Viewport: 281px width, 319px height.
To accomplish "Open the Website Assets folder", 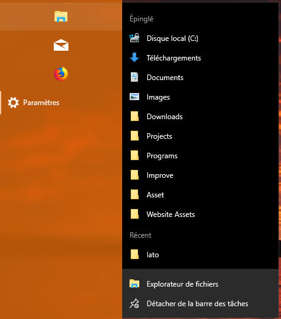I will pyautogui.click(x=200, y=215).
